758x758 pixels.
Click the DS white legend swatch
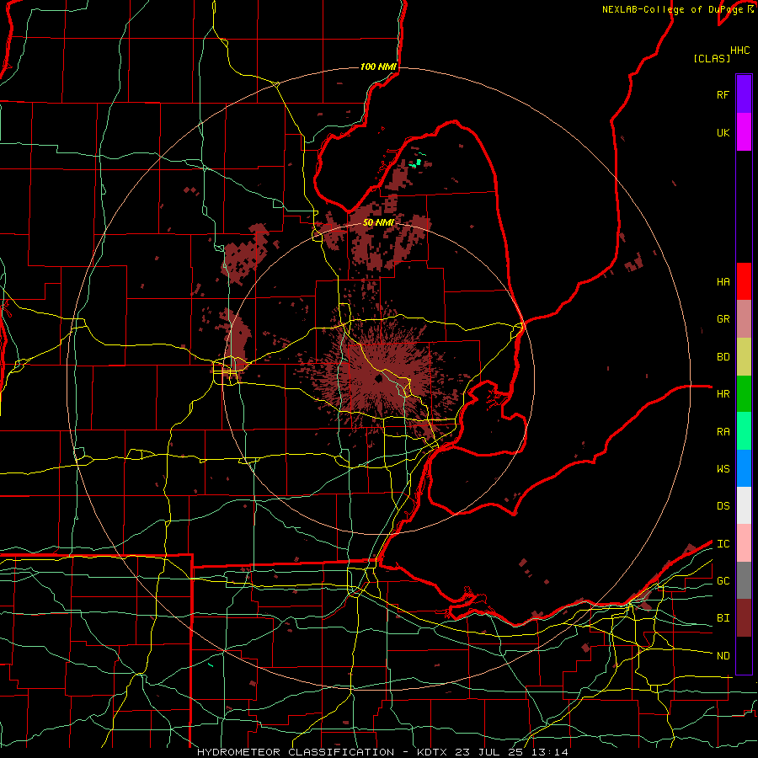coord(744,505)
